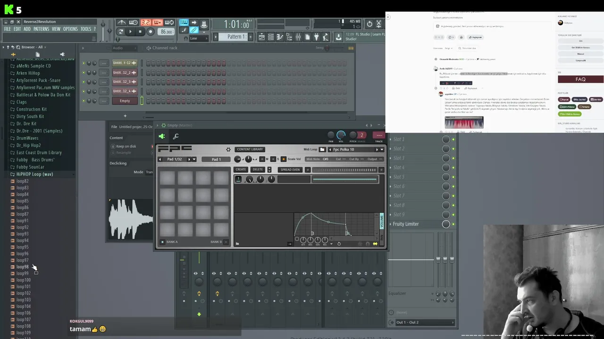
Task: Open the Mixer toolbar icon
Action: 298,37
